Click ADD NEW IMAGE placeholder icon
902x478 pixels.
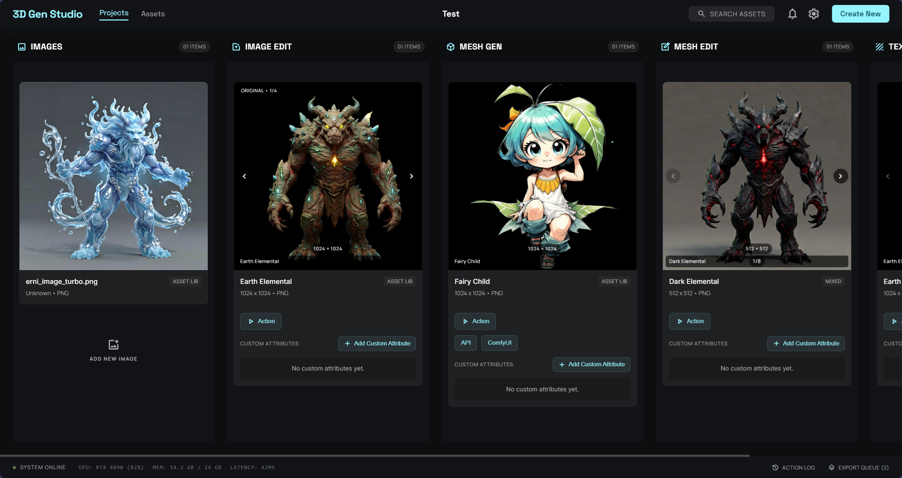tap(113, 345)
